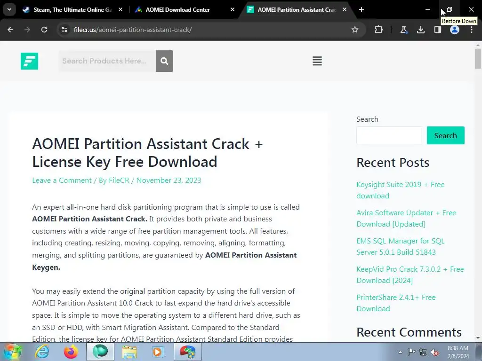
Task: Click the green Search button
Action: pyautogui.click(x=445, y=135)
